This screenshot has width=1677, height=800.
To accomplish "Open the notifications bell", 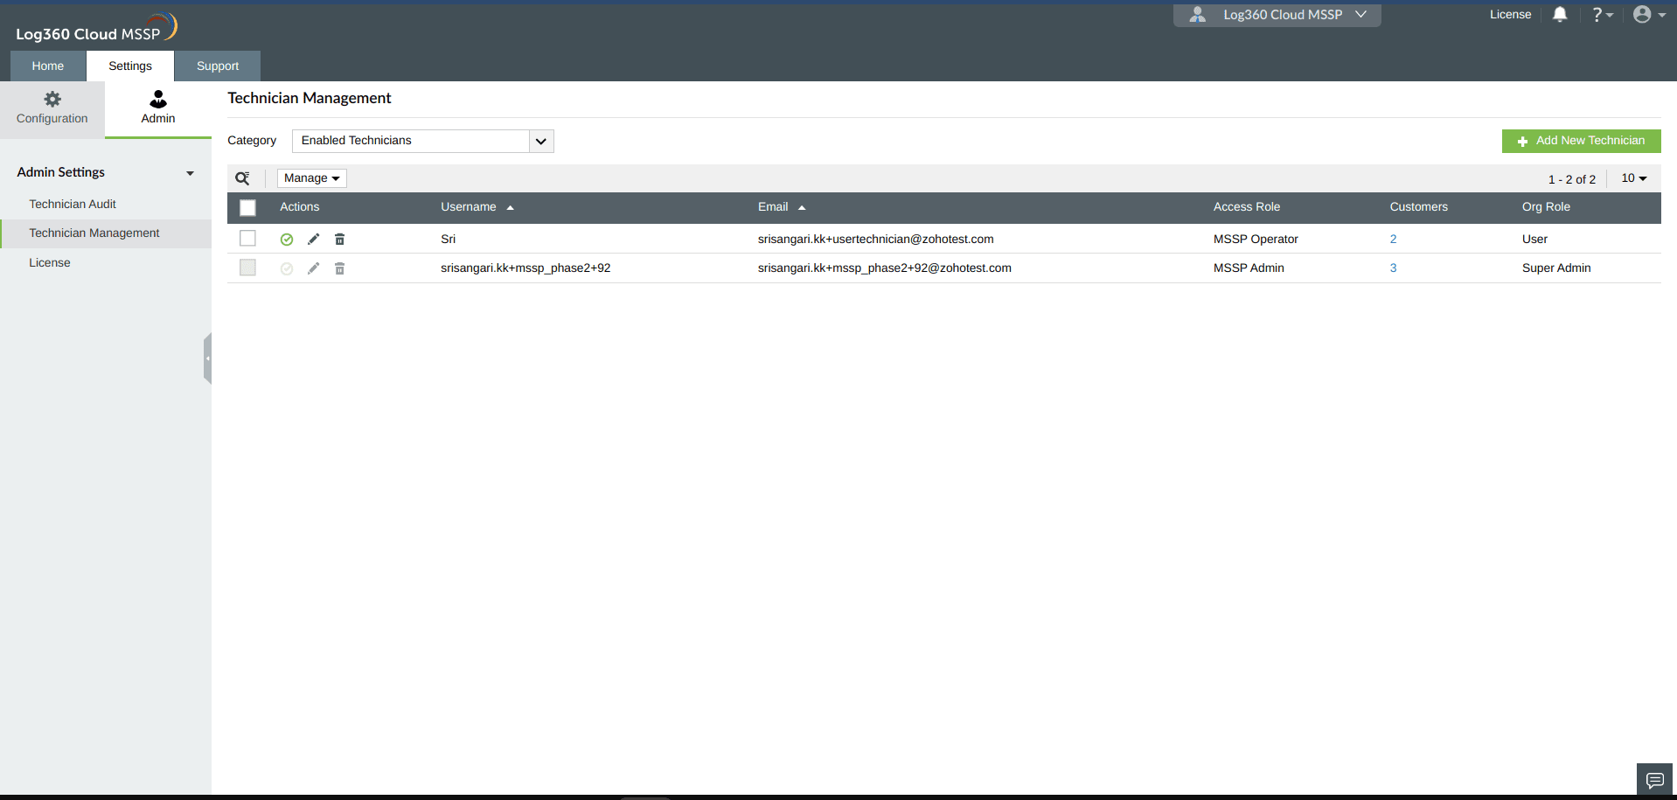I will tap(1560, 14).
